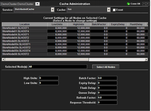Click HighUnits 12,000,000 for StoreNode01.SLHOST4
The image size is (151, 111).
83,31
